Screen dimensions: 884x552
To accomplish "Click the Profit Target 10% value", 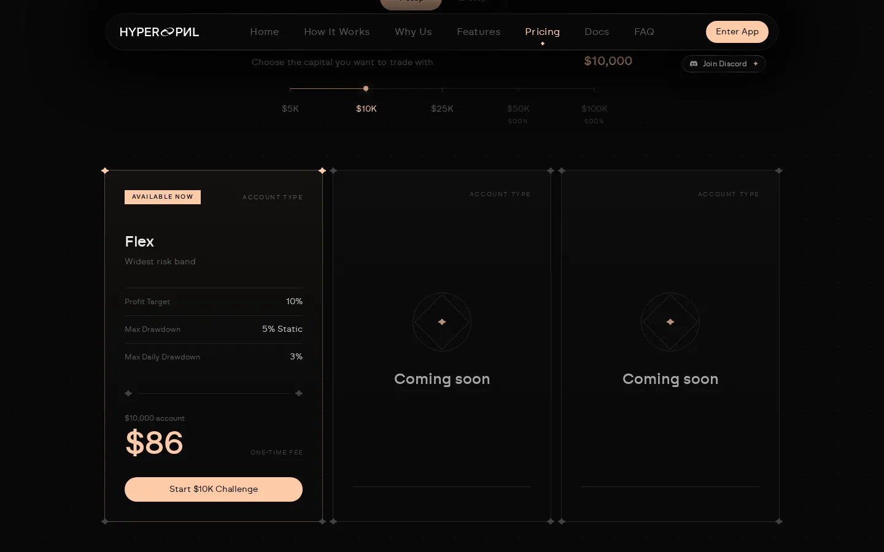I will pyautogui.click(x=294, y=301).
